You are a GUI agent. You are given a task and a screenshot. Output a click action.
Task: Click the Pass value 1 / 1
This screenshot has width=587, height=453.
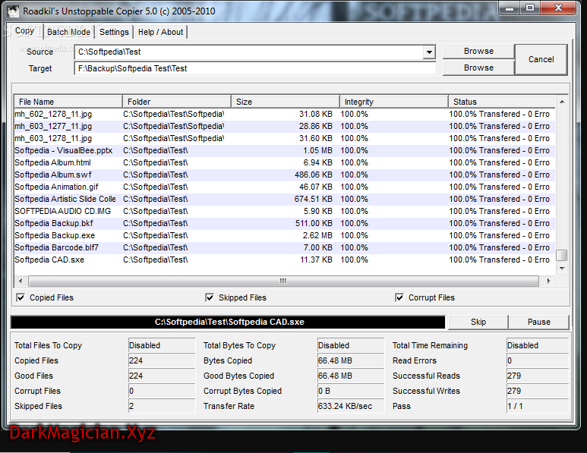[x=538, y=406]
